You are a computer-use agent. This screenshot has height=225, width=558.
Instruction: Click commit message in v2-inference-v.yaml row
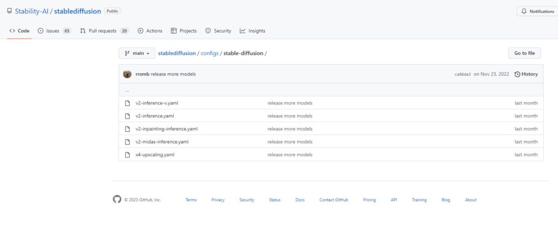(x=290, y=103)
